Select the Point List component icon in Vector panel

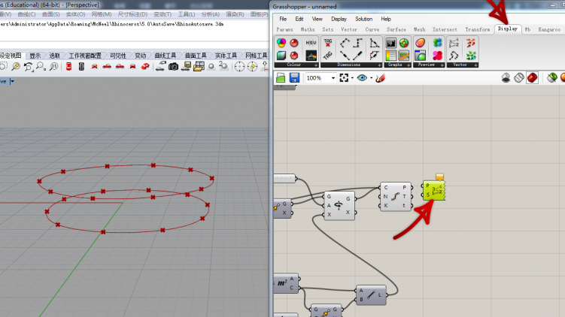pyautogui.click(x=454, y=43)
